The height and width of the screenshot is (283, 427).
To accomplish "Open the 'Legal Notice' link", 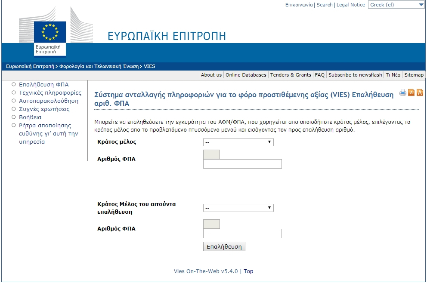I will [x=350, y=5].
